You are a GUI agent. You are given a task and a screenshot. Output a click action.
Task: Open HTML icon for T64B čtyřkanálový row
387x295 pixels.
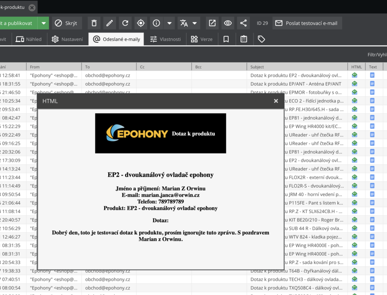tap(355, 271)
